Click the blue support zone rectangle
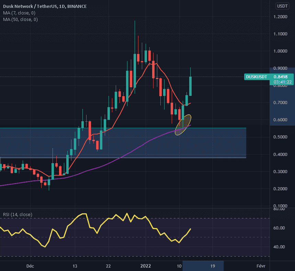 [x=123, y=143]
